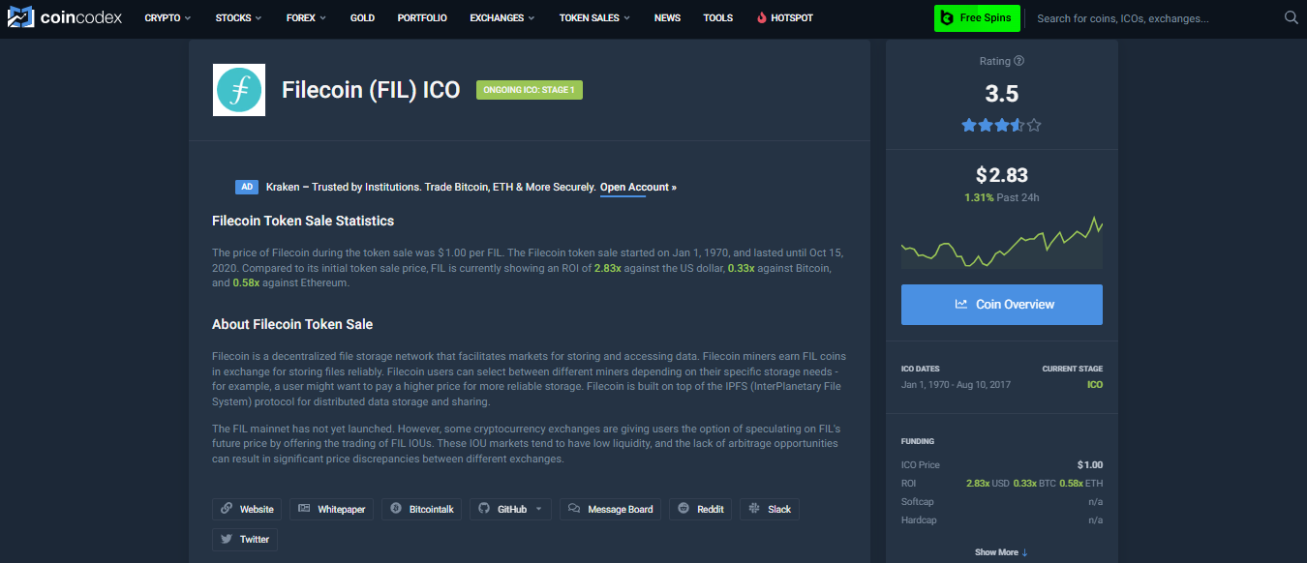Open the News menu item

[667, 17]
